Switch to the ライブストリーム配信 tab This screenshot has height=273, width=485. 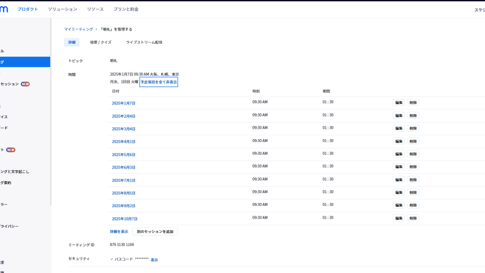coord(144,43)
